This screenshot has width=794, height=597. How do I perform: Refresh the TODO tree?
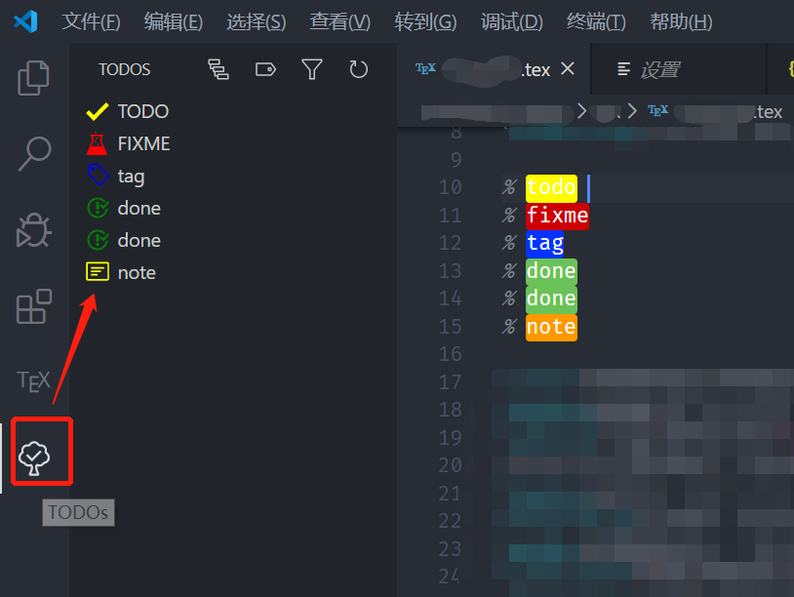359,69
